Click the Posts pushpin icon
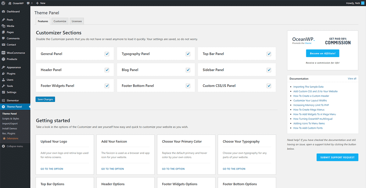 [3, 20]
